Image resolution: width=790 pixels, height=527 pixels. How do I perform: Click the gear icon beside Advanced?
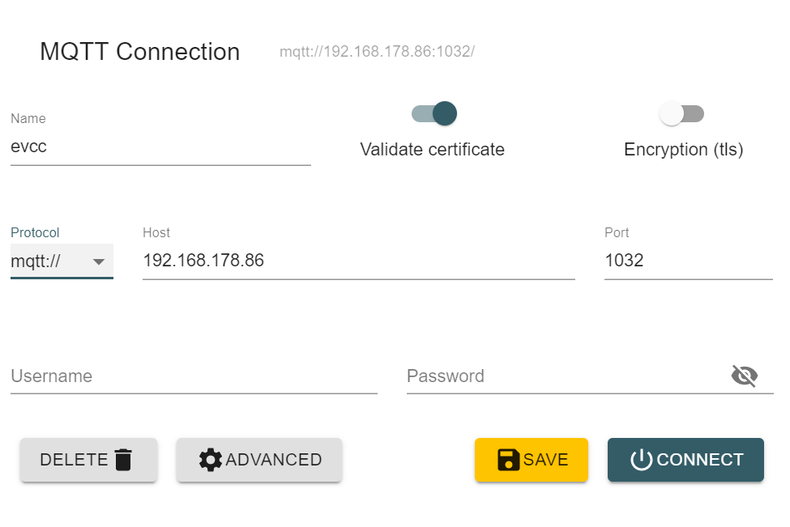210,460
